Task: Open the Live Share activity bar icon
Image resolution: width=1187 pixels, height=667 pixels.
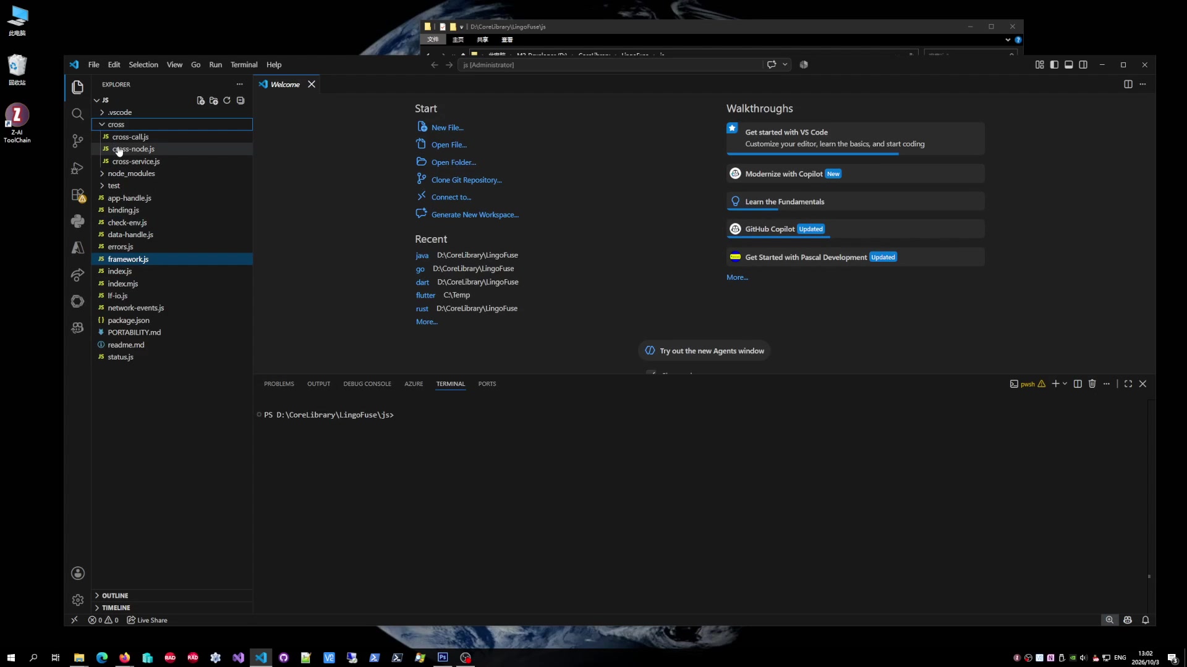Action: 77,275
